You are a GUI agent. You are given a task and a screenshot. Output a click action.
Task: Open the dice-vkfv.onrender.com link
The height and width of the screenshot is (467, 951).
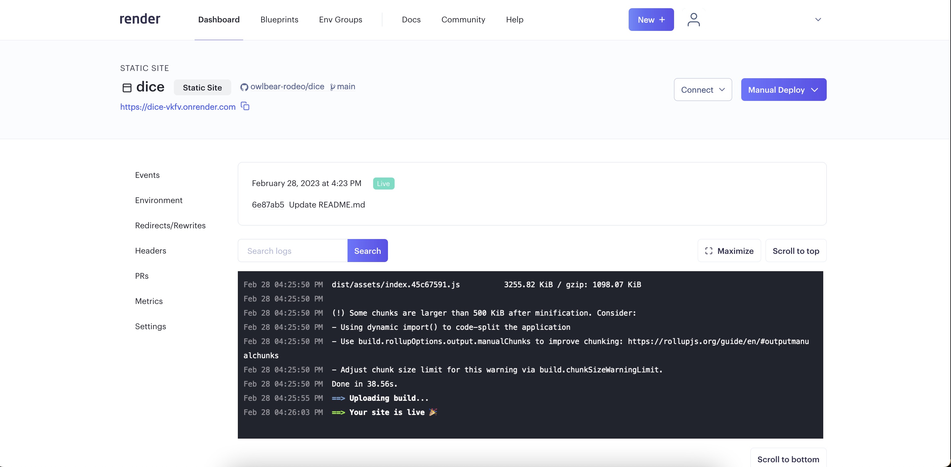click(178, 107)
